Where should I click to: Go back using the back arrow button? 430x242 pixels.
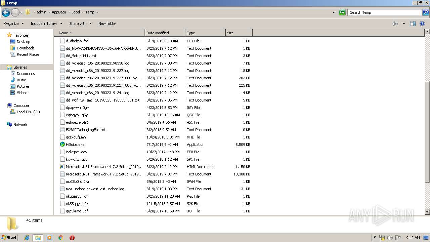6,13
